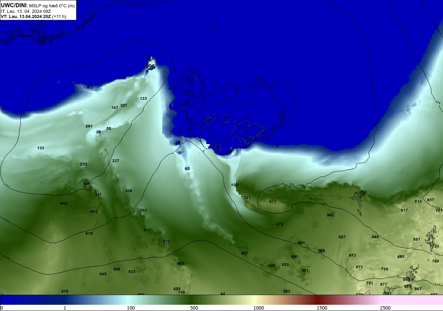This screenshot has height=311, width=443.
Task: Click the initial time 'IT: Lau. 13. 04. 2024 09Z'
Action: point(26,11)
